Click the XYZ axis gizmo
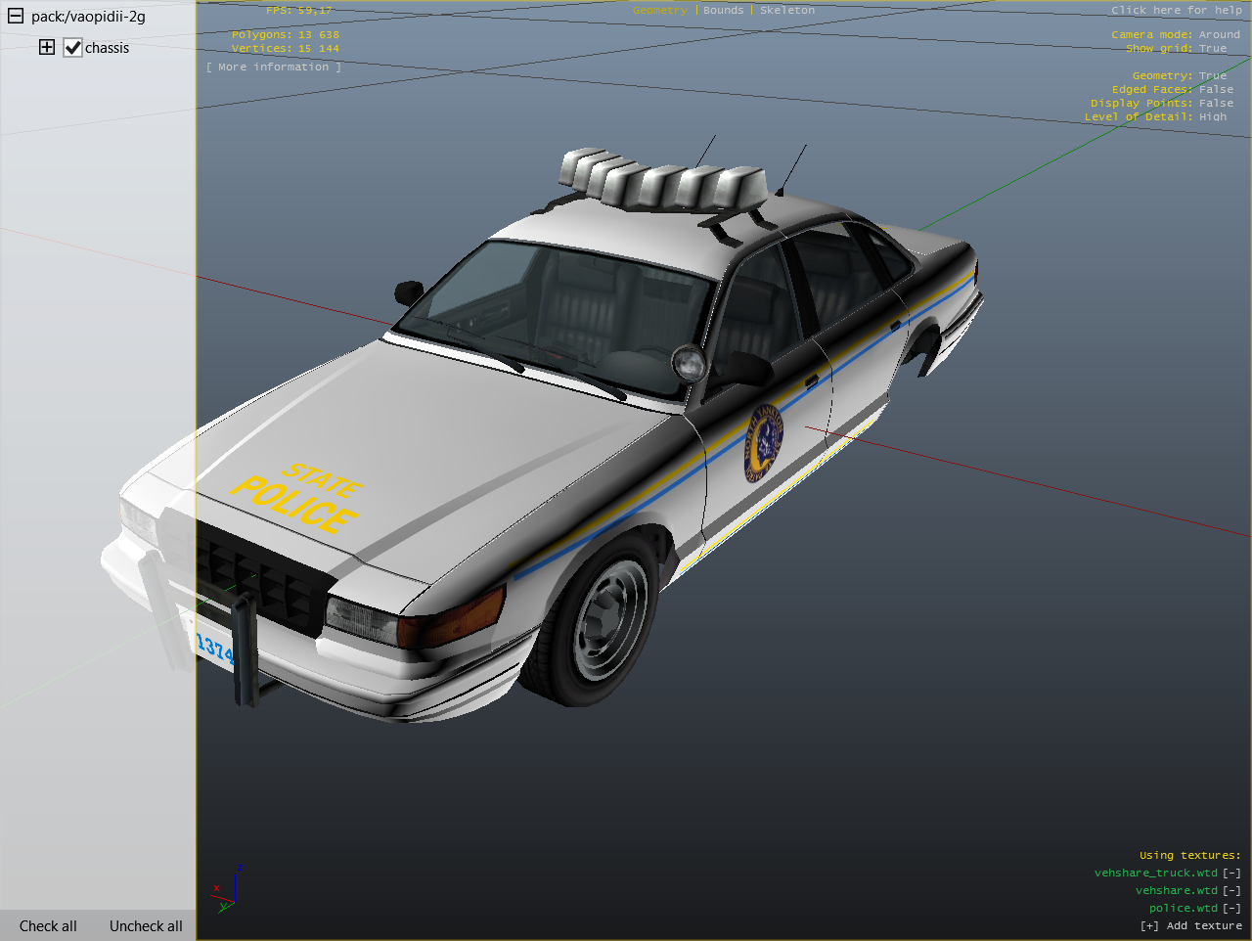This screenshot has height=941, width=1252. click(x=227, y=888)
